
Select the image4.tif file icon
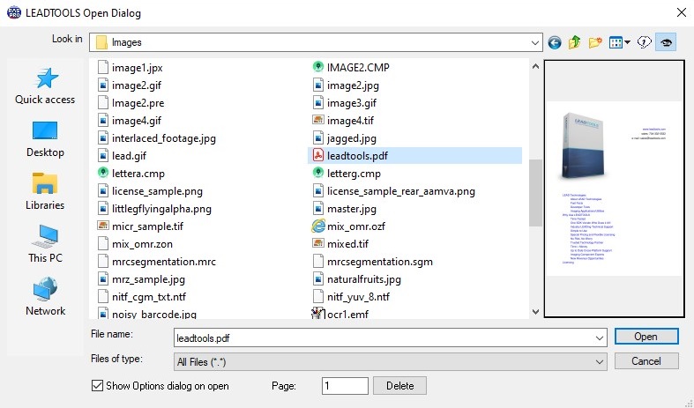(x=317, y=120)
